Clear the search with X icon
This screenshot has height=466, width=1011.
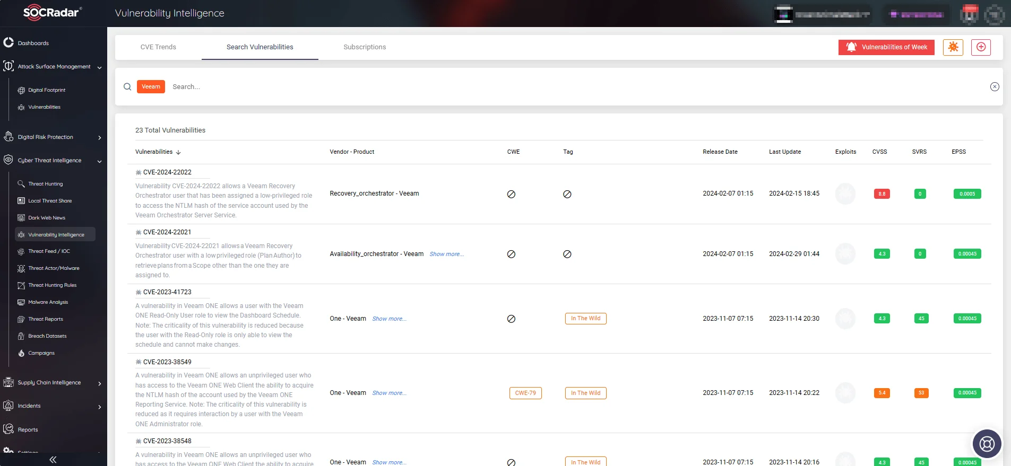click(995, 87)
